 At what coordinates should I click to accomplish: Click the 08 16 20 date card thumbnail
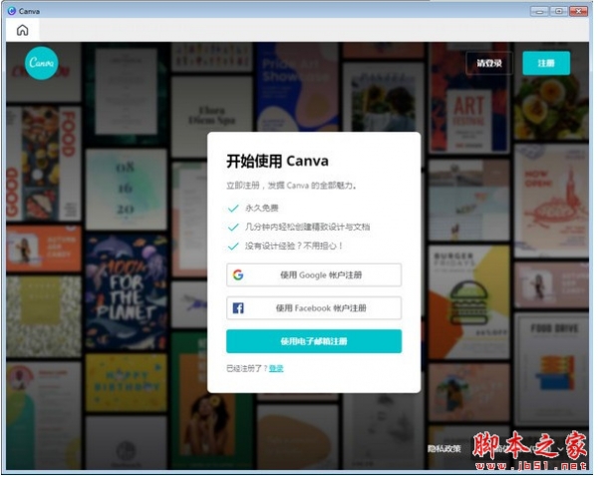click(127, 189)
